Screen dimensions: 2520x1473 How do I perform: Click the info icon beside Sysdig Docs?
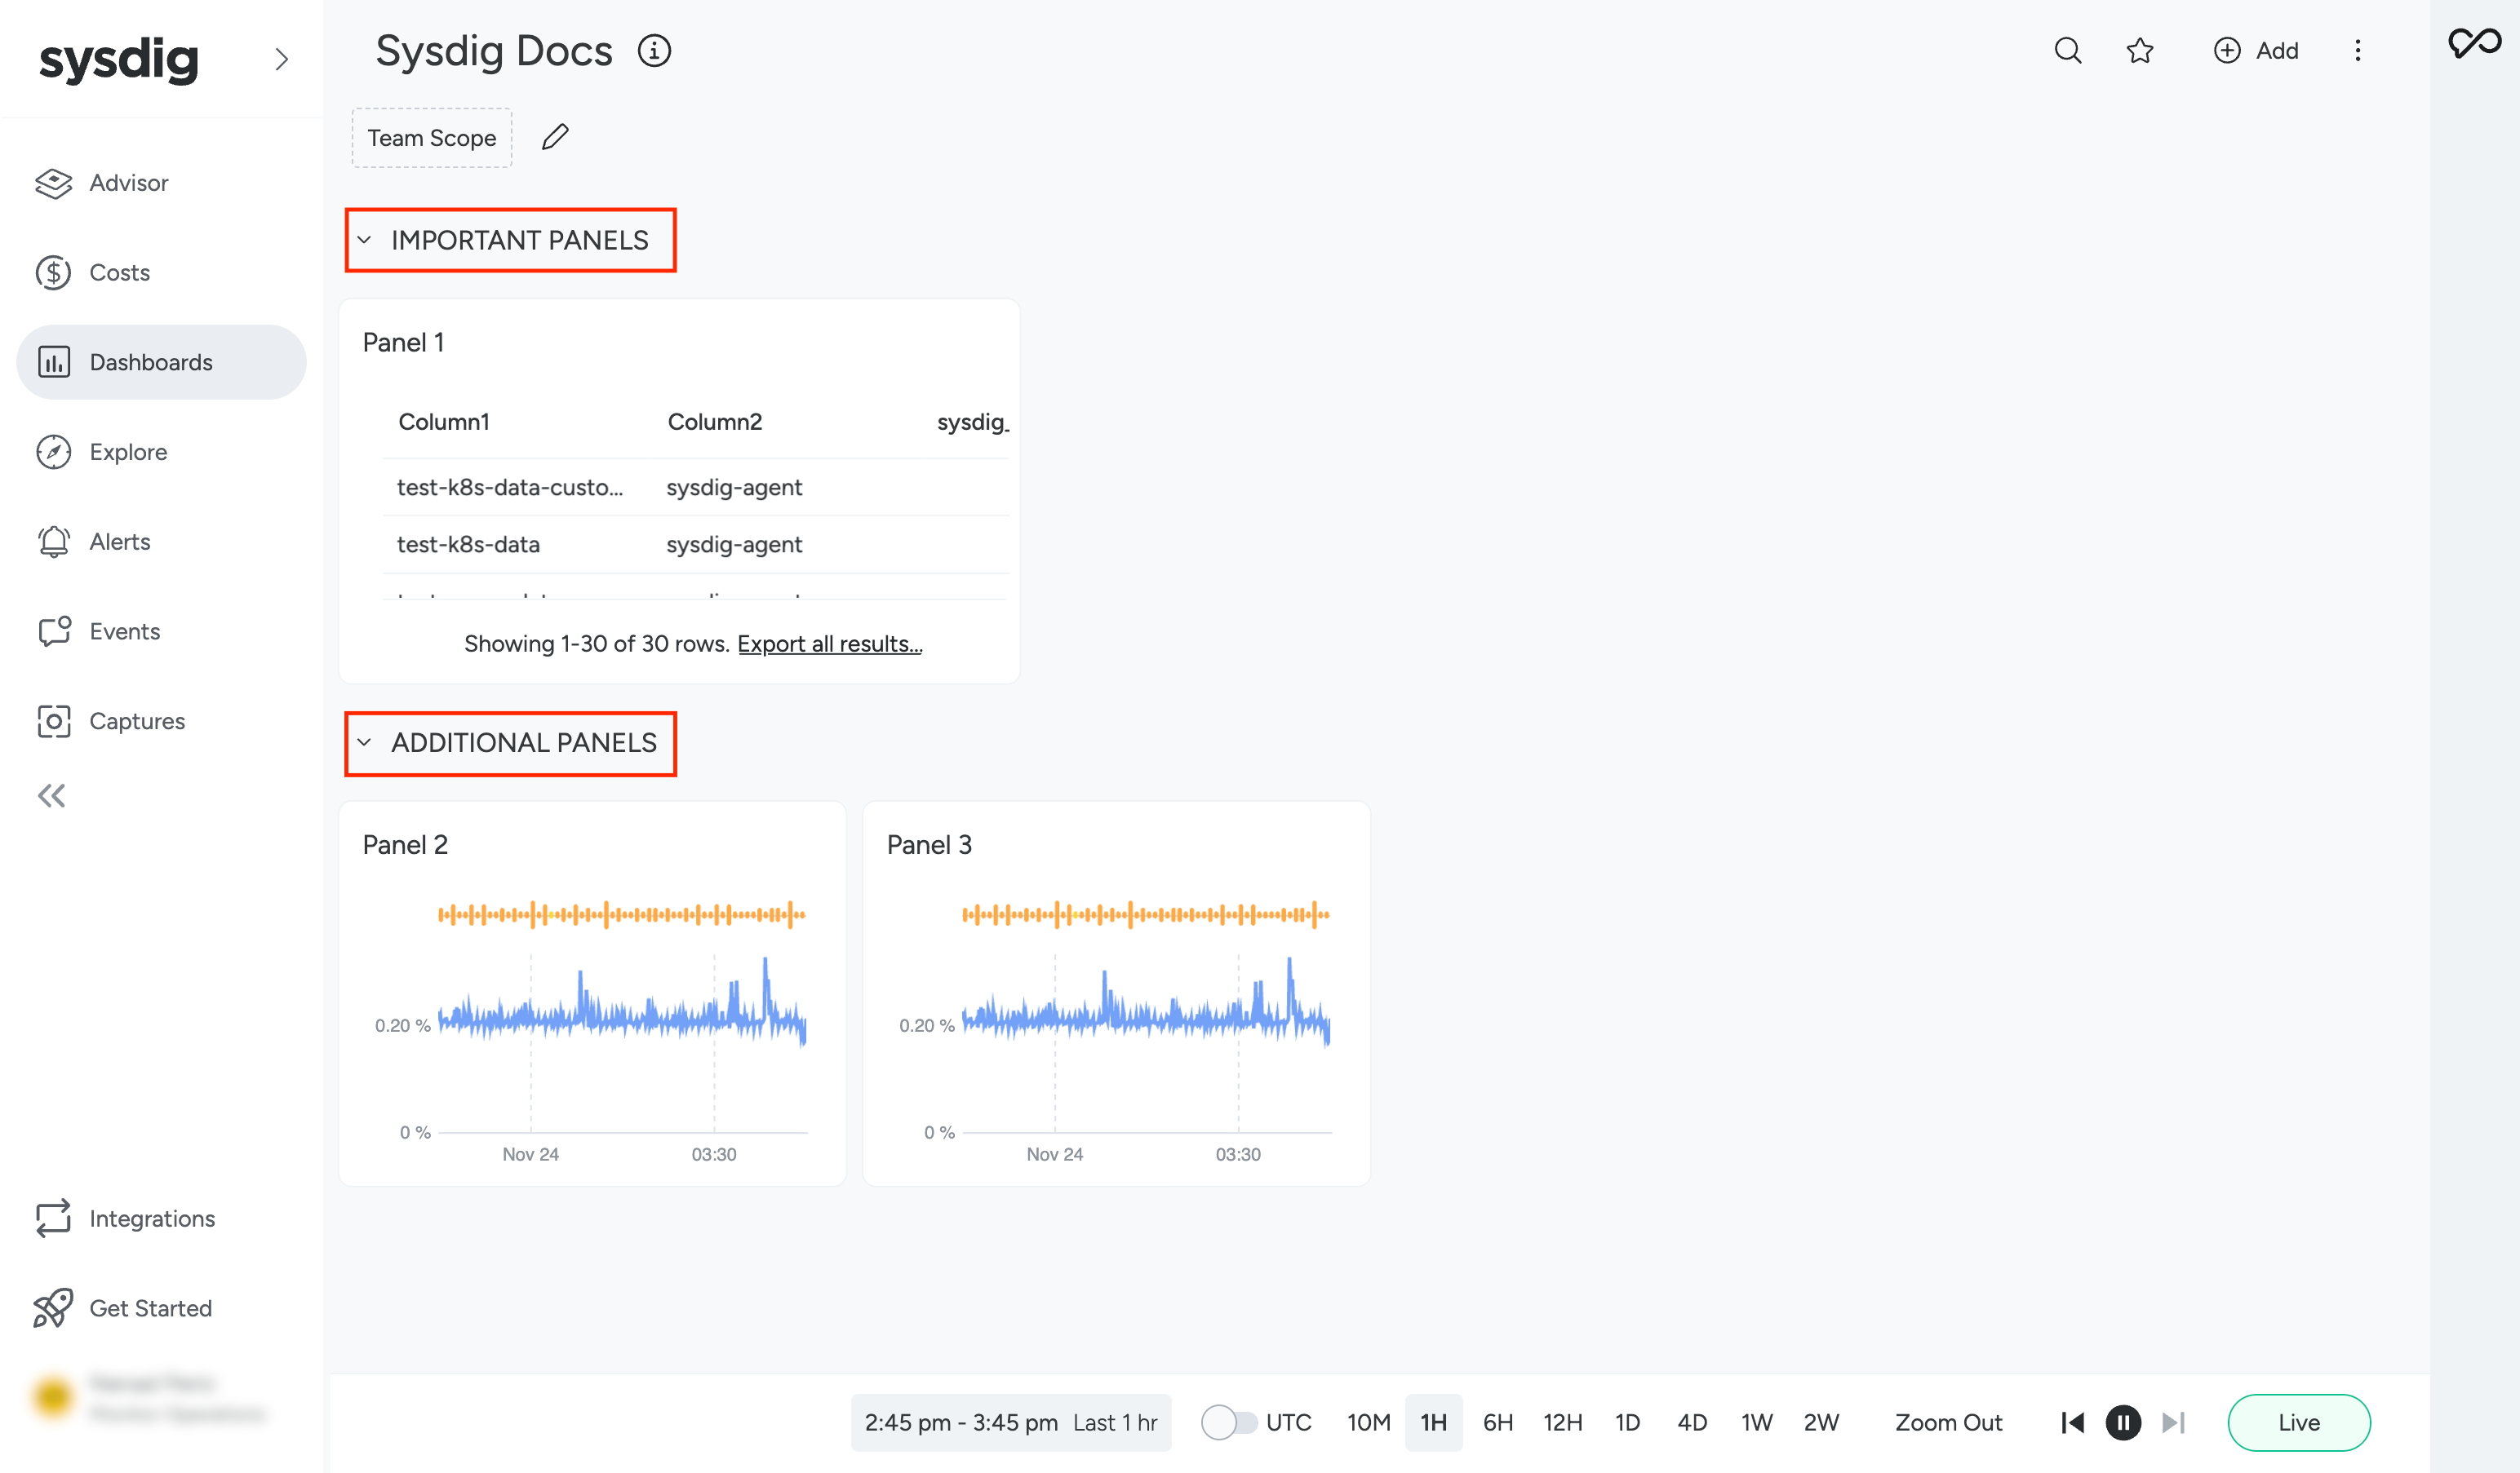(654, 50)
